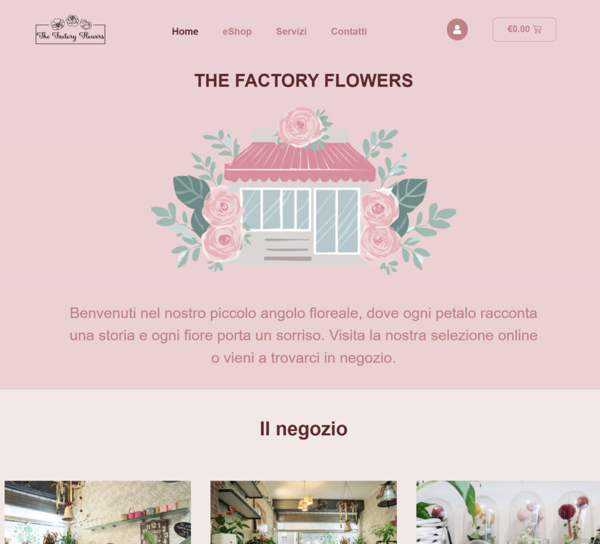Screen dimensions: 600x544
Task: Click the flower shop illustration
Action: 304,191
